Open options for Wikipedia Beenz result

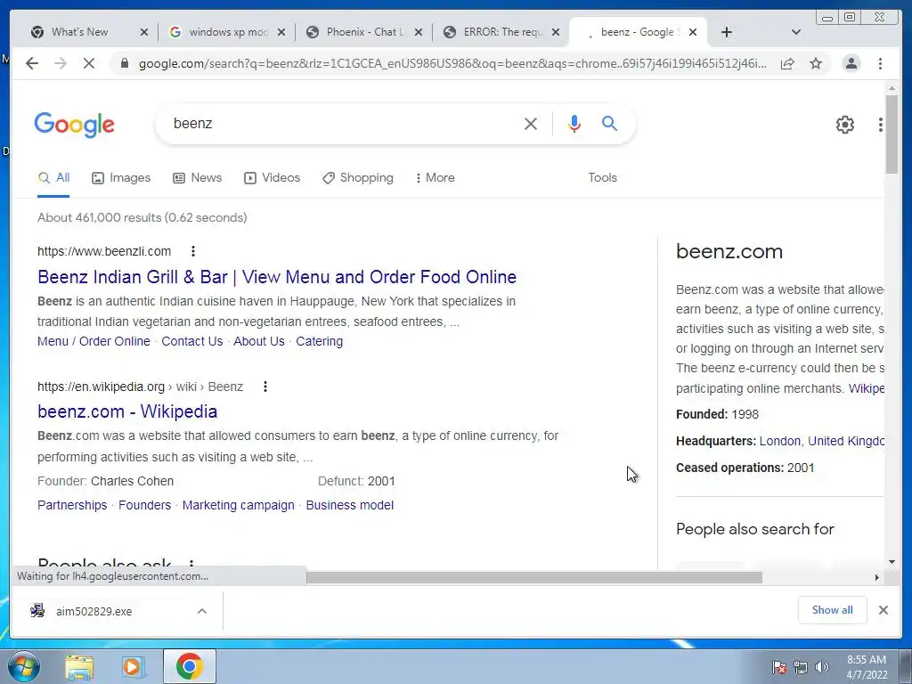coord(265,387)
